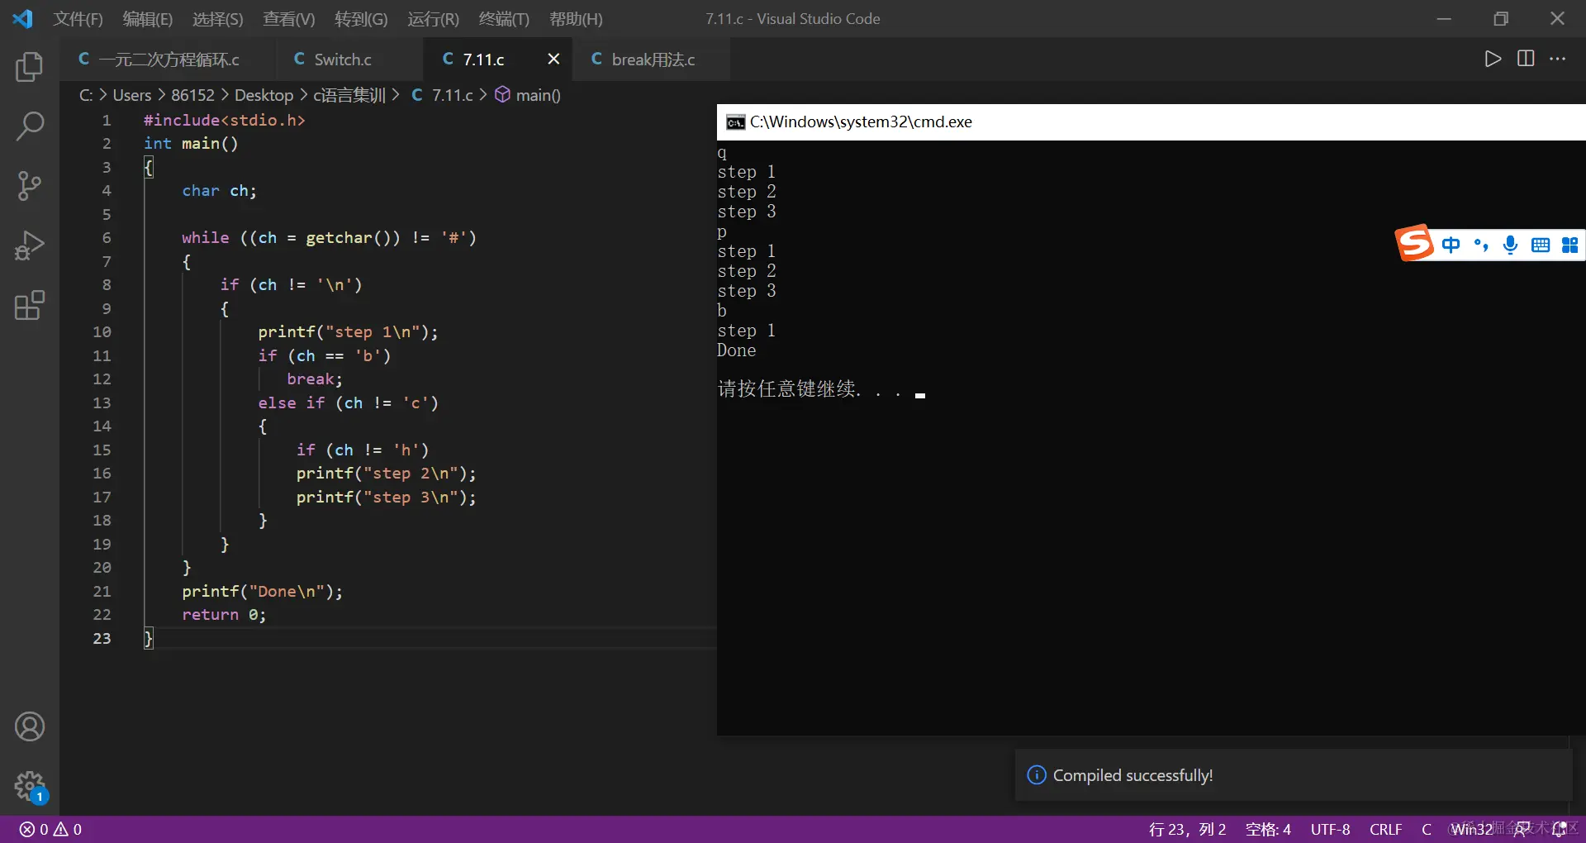This screenshot has width=1586, height=843.
Task: Click the 'break;' statement on line 12
Action: [314, 379]
